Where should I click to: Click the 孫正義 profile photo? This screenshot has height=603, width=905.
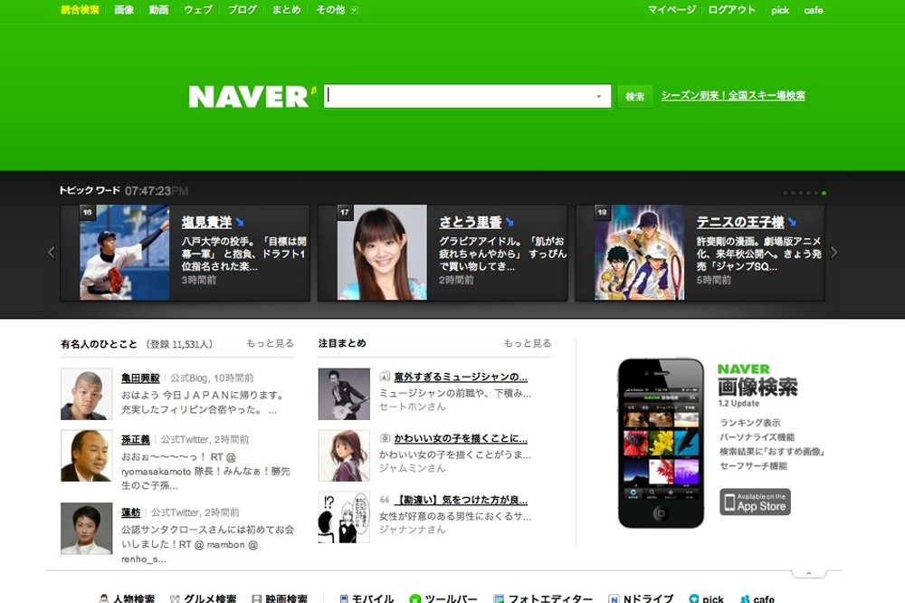(x=87, y=455)
